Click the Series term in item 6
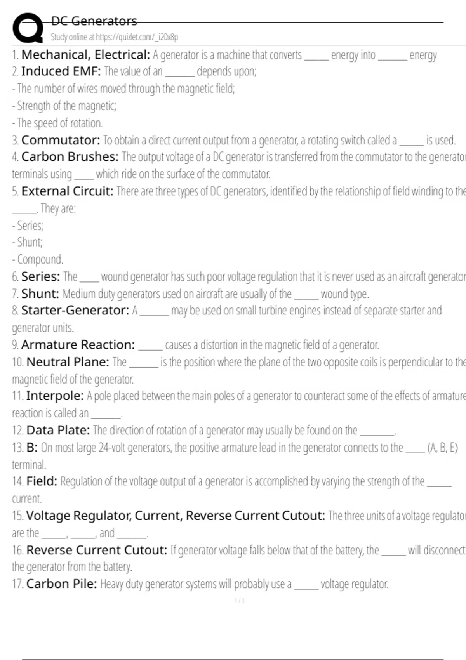Screen dimensions: 466x660 click(40, 277)
